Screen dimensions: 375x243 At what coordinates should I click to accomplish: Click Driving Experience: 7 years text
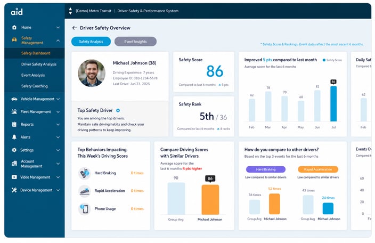pos(133,72)
